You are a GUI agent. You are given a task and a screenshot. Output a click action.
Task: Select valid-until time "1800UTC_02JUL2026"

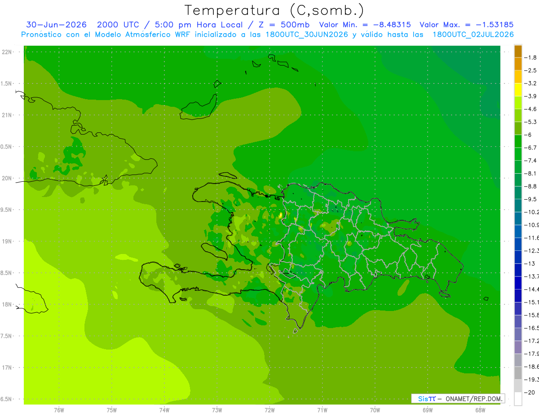[x=473, y=35]
